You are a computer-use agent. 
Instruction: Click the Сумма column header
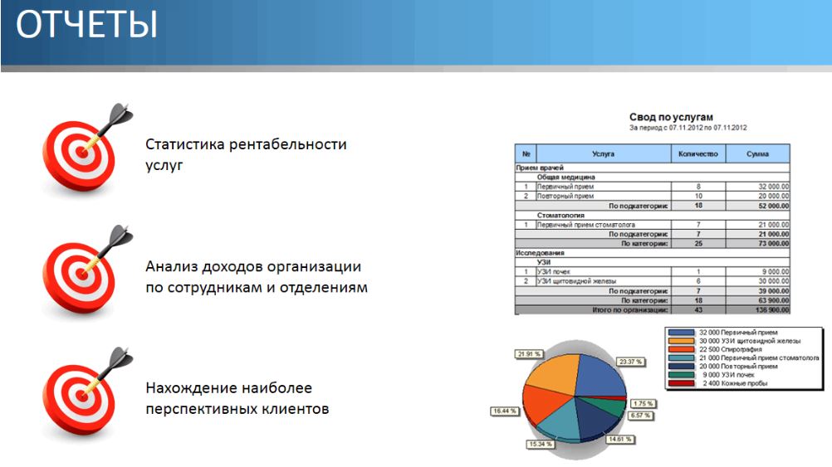pos(757,153)
